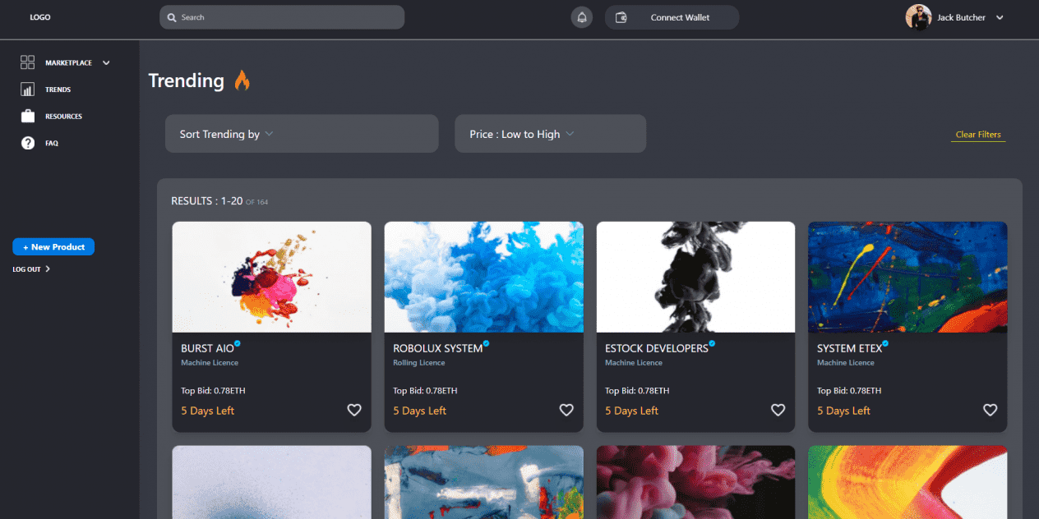This screenshot has width=1039, height=519.
Task: Click the wallet icon in Connect Wallet
Action: pyautogui.click(x=621, y=17)
